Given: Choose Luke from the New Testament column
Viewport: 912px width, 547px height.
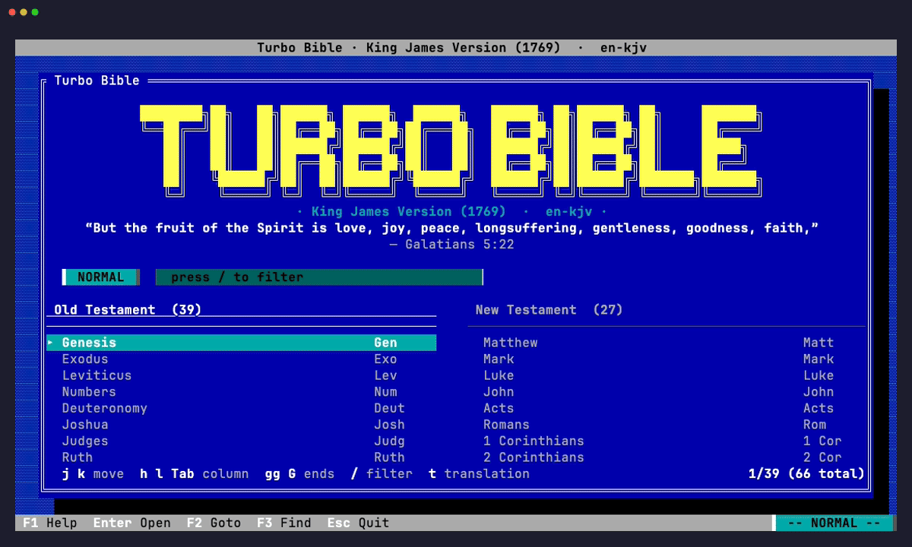Looking at the screenshot, I should tap(667, 375).
